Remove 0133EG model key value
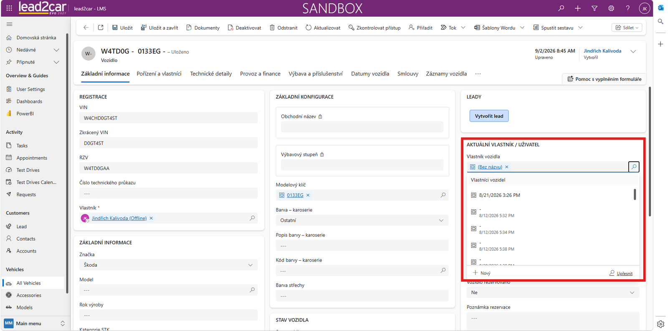The image size is (668, 331). (308, 195)
